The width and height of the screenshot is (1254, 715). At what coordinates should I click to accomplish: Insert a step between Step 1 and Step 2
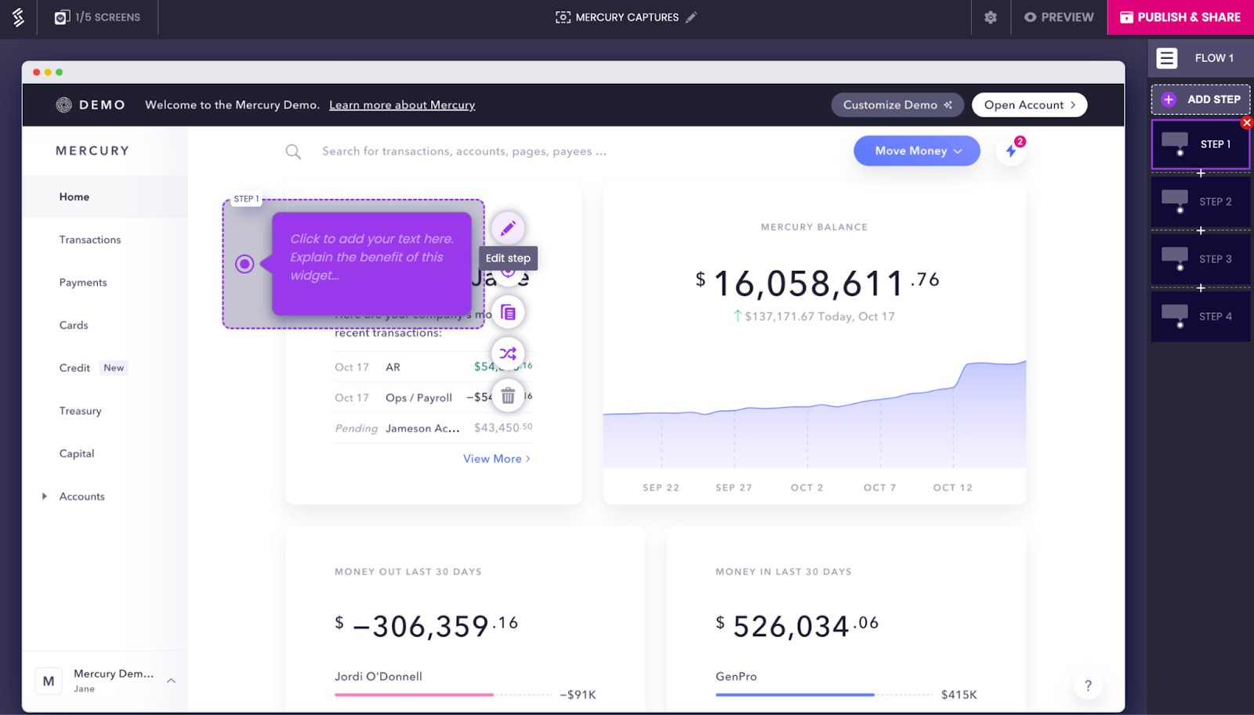click(1201, 173)
